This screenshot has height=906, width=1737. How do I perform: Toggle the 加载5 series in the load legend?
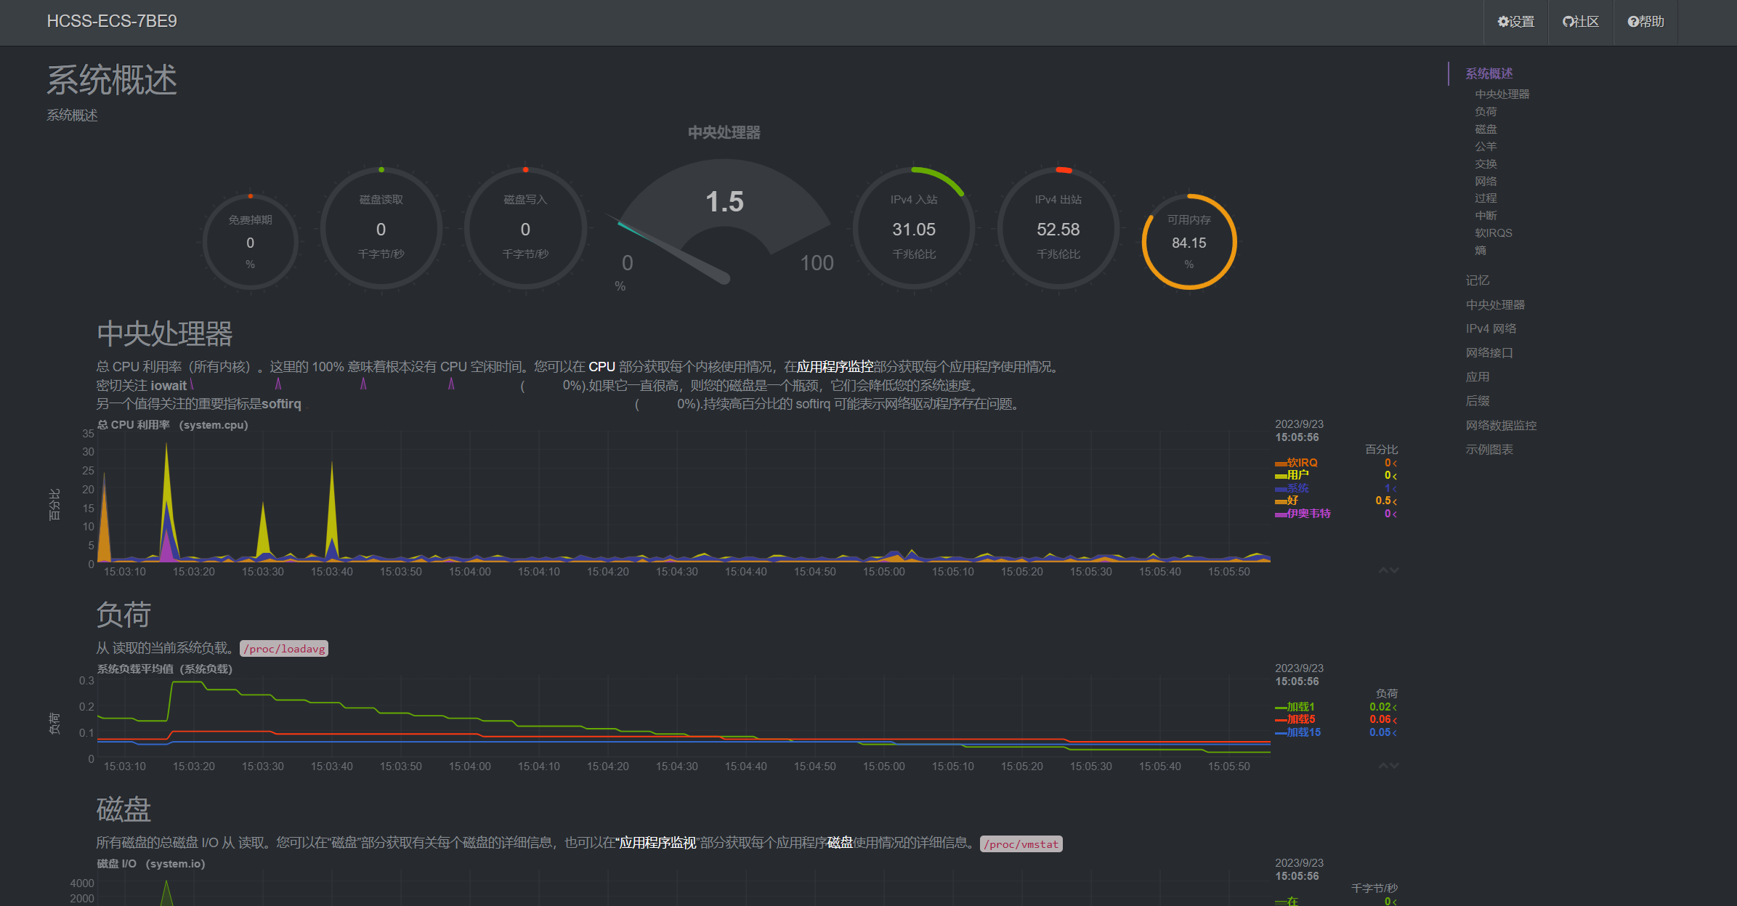[x=1300, y=719]
